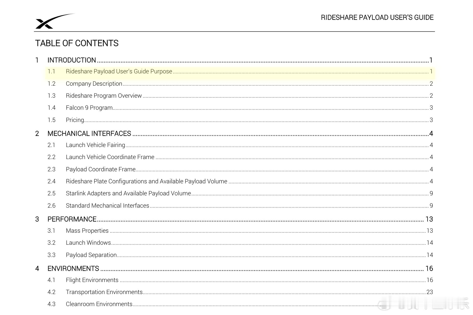Go to Launch Vehicle Fairing entry

coord(240,145)
